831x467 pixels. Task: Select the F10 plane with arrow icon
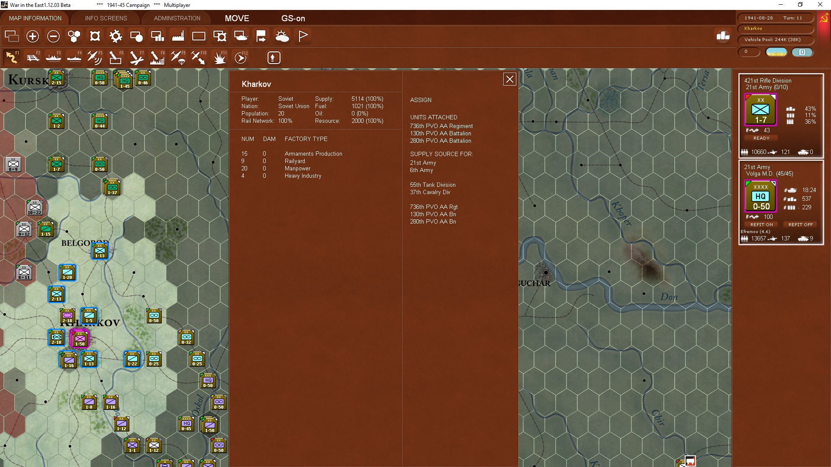pyautogui.click(x=199, y=58)
